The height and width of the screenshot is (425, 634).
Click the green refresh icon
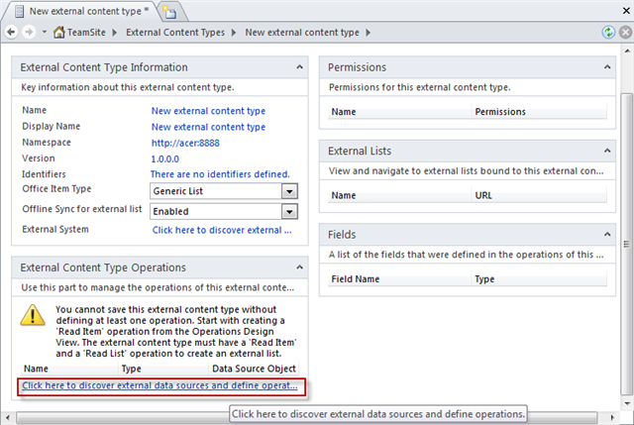point(608,33)
